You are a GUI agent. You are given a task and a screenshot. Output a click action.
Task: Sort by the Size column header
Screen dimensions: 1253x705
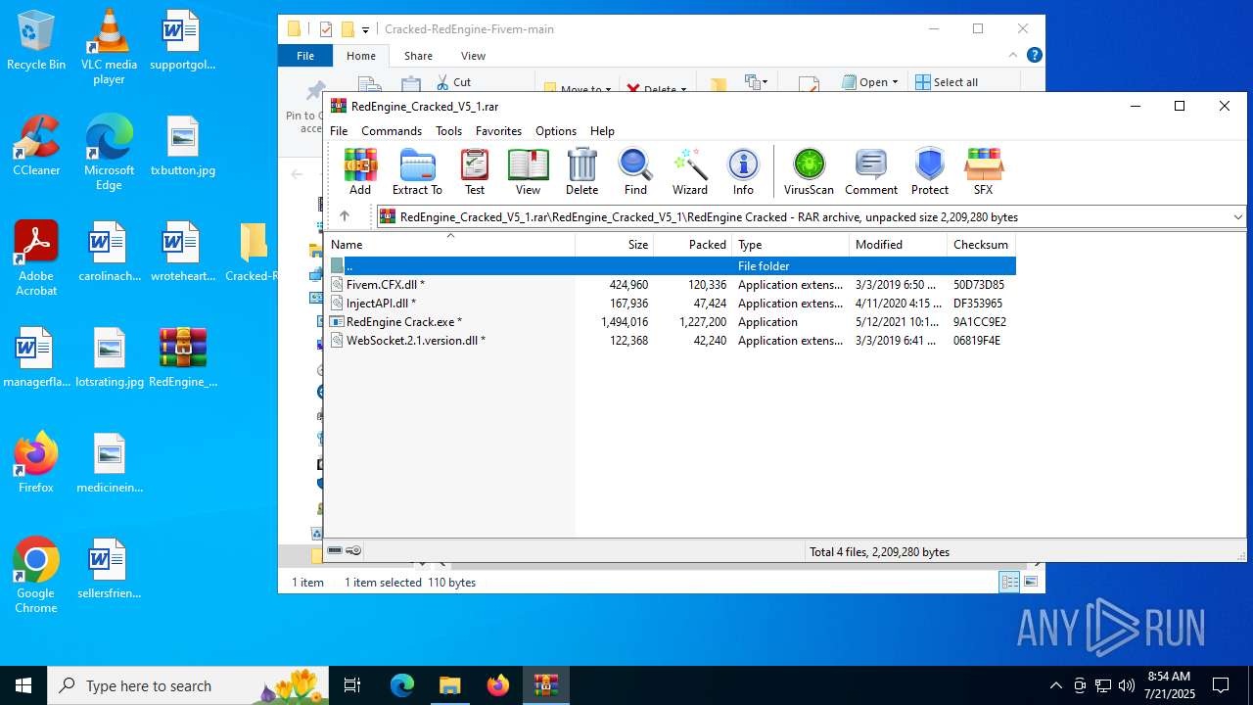[615, 245]
